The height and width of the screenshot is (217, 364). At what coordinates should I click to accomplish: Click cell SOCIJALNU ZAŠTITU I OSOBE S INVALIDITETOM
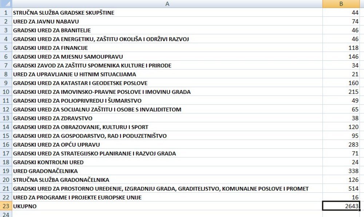coord(167,109)
